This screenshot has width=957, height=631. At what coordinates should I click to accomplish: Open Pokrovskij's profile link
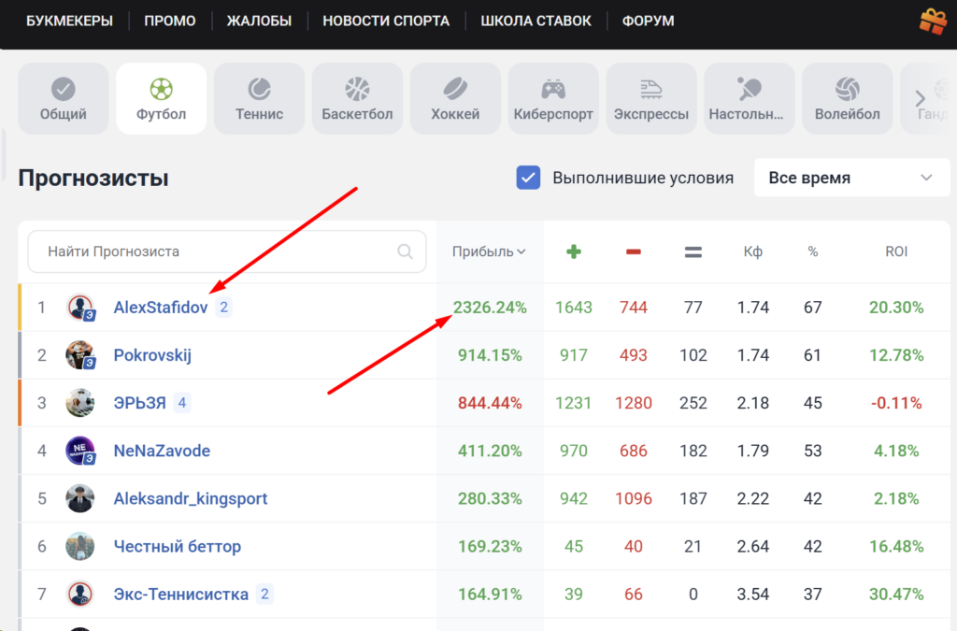(x=152, y=355)
